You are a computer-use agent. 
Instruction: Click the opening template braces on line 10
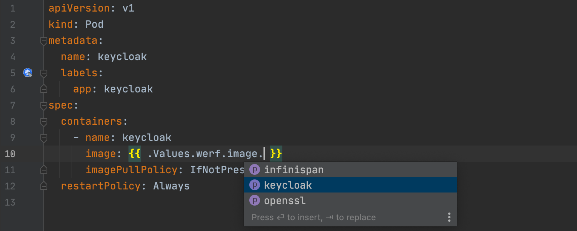coord(134,154)
